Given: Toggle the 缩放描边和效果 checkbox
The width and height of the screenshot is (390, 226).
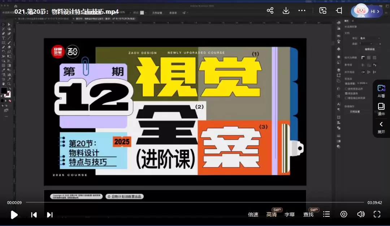Looking at the screenshot, I should coord(346,98).
